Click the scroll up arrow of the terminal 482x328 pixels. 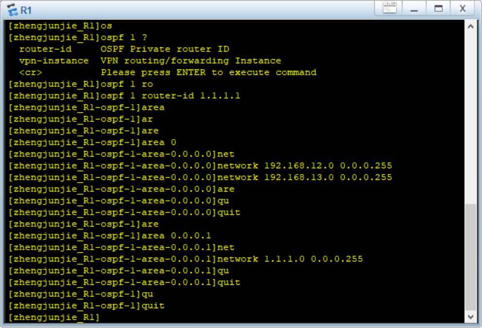470,26
